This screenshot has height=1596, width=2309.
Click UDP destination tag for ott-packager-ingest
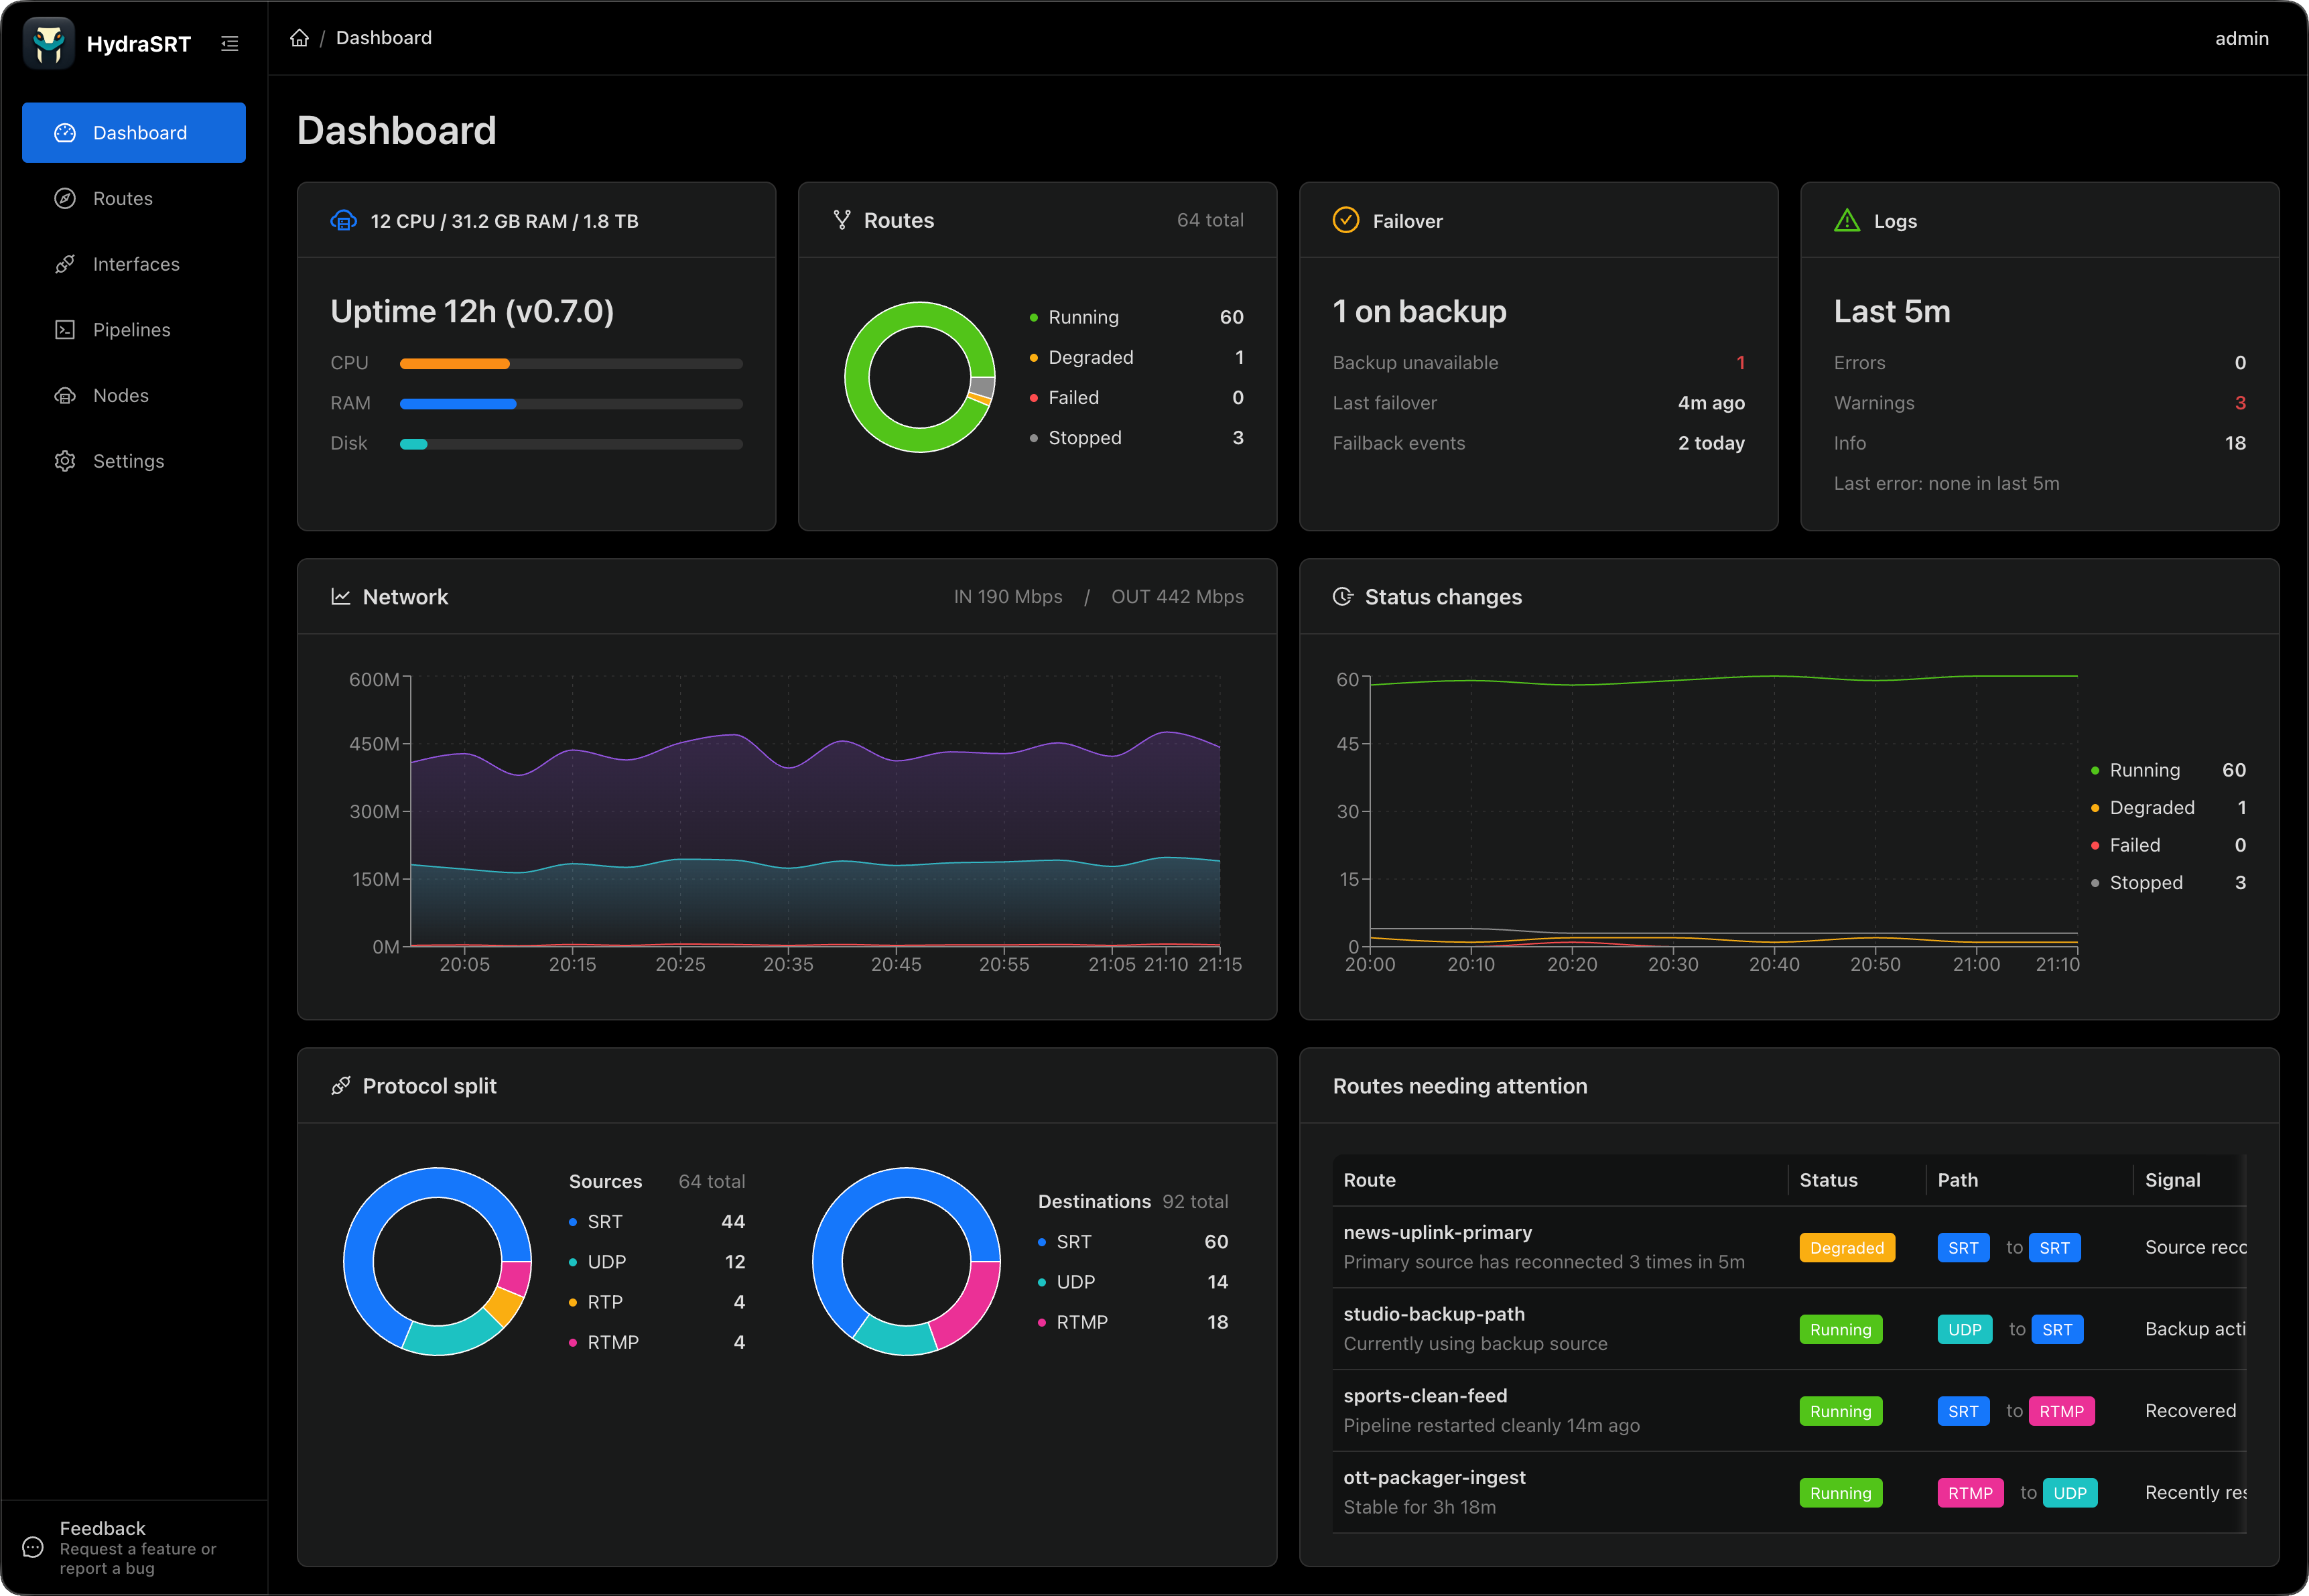tap(2069, 1494)
